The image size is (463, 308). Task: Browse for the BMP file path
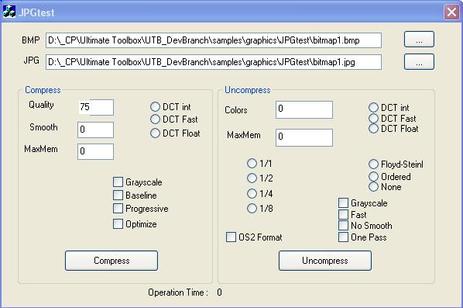(x=419, y=40)
